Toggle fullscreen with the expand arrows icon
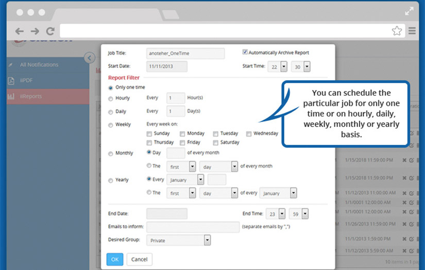 pyautogui.click(x=409, y=11)
